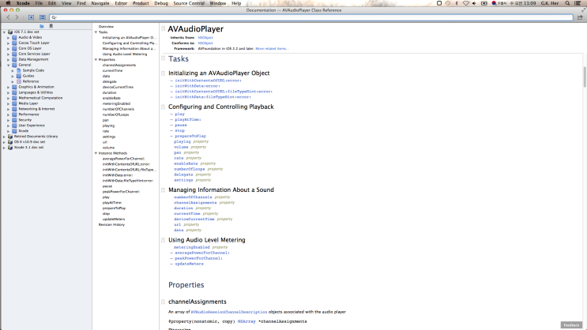Screen dimensions: 587x330
Task: Open Notification Center icon in menu bar
Action: 578,3
